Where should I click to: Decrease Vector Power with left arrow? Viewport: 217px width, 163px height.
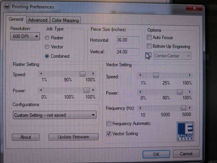point(140,91)
